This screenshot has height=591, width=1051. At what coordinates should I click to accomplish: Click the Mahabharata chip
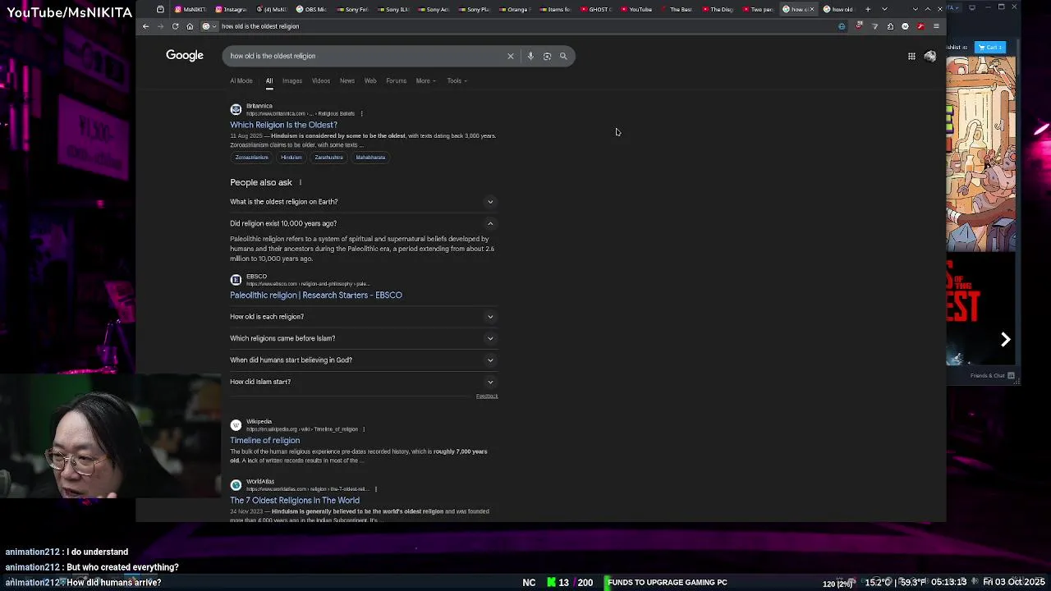370,158
